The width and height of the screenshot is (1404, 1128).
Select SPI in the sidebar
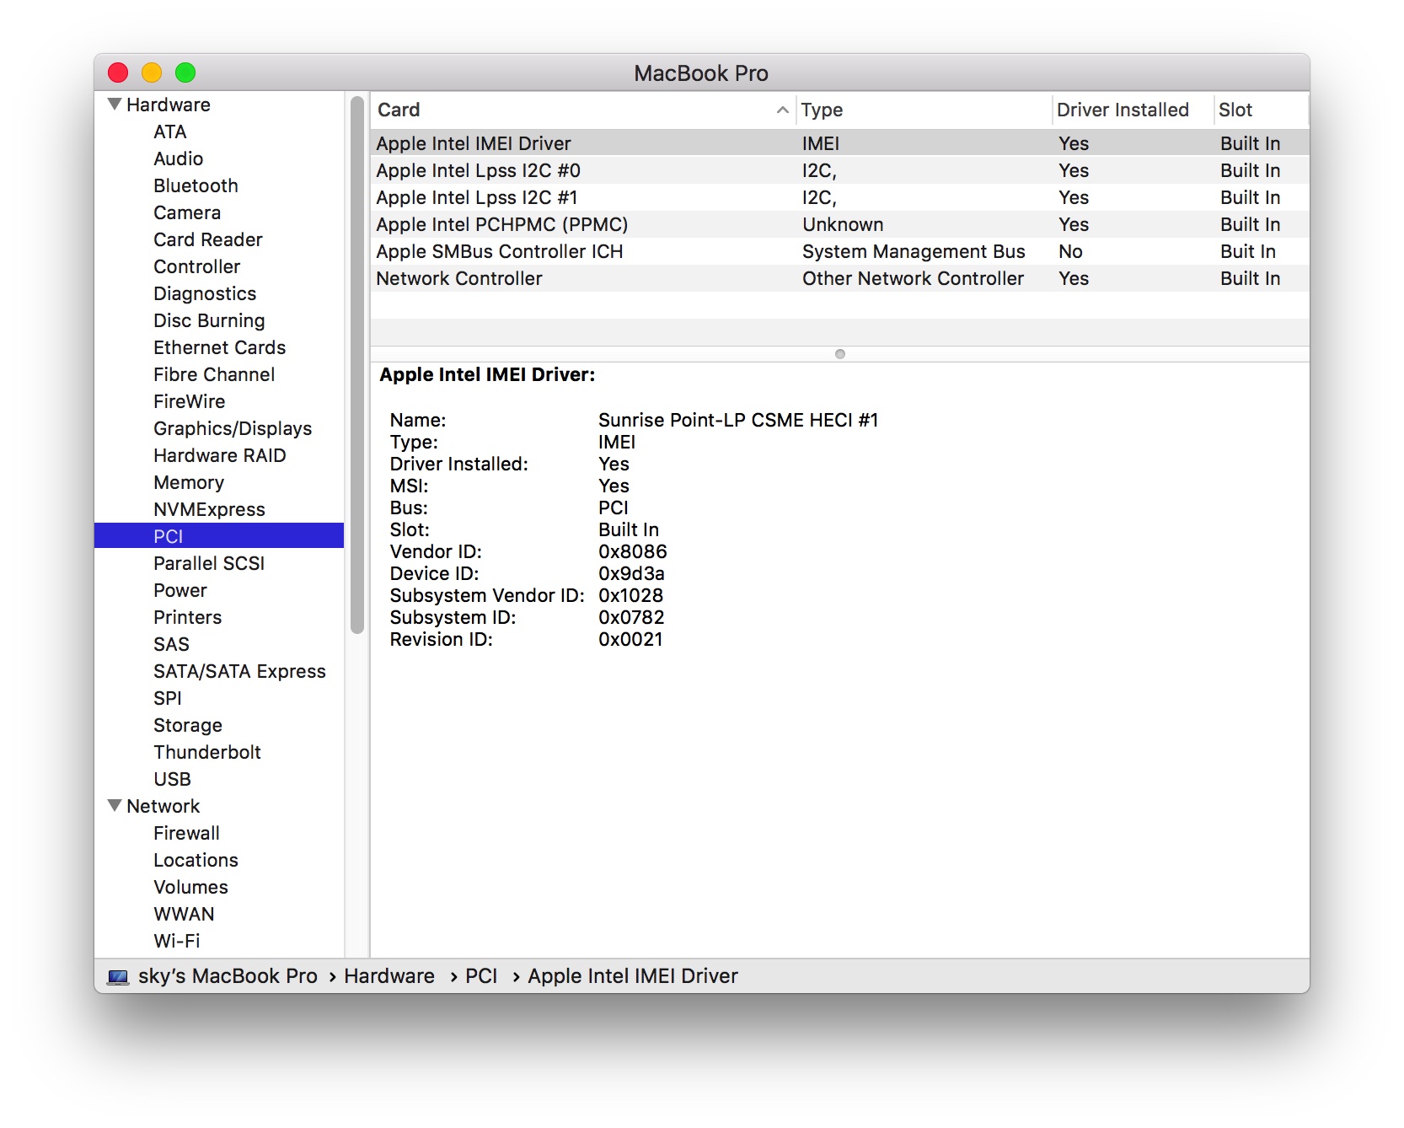[x=167, y=698]
